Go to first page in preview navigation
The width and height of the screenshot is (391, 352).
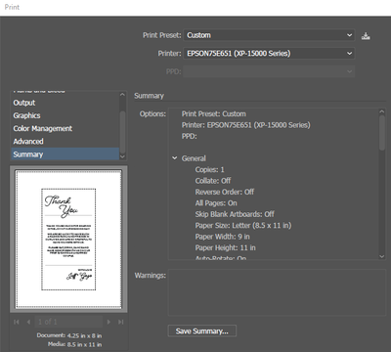click(17, 322)
